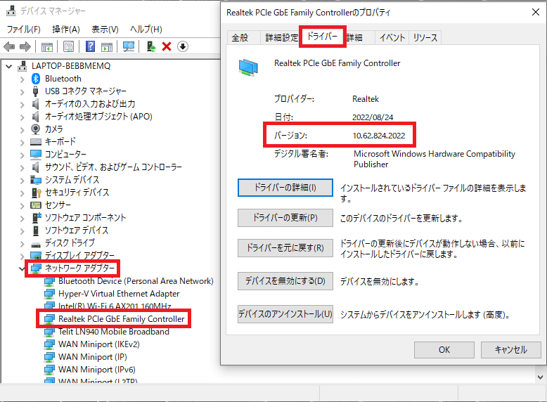Select Intel(R) Wi-Fi 6 AX201 160MHz adapter
Viewport: 547px width, 402px height.
(115, 306)
